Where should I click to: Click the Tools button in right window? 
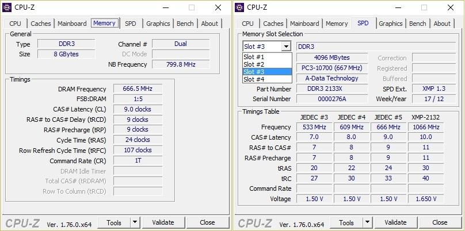346,222
